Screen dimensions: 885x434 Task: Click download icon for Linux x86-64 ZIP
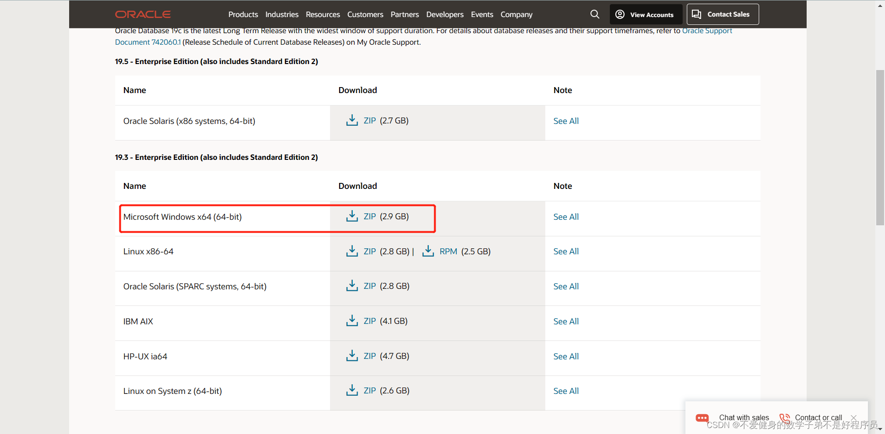click(352, 251)
